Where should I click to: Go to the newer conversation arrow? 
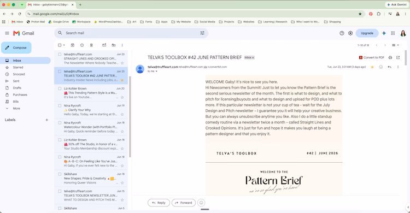point(377,45)
